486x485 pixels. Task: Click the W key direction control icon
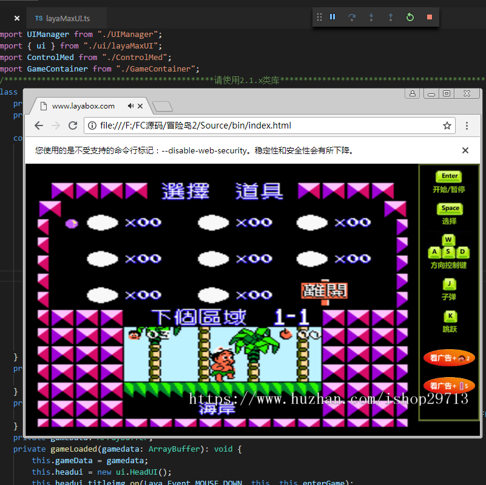(450, 240)
